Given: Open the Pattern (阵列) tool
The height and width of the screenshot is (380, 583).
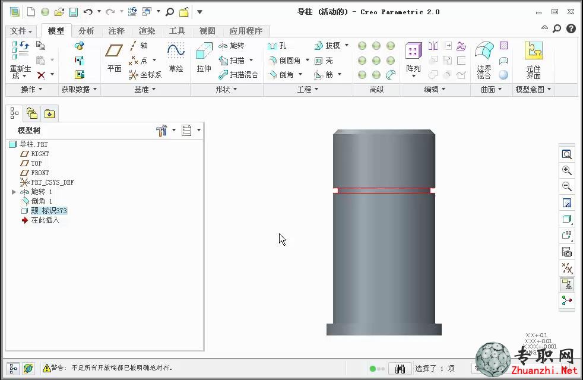Looking at the screenshot, I should pyautogui.click(x=413, y=59).
